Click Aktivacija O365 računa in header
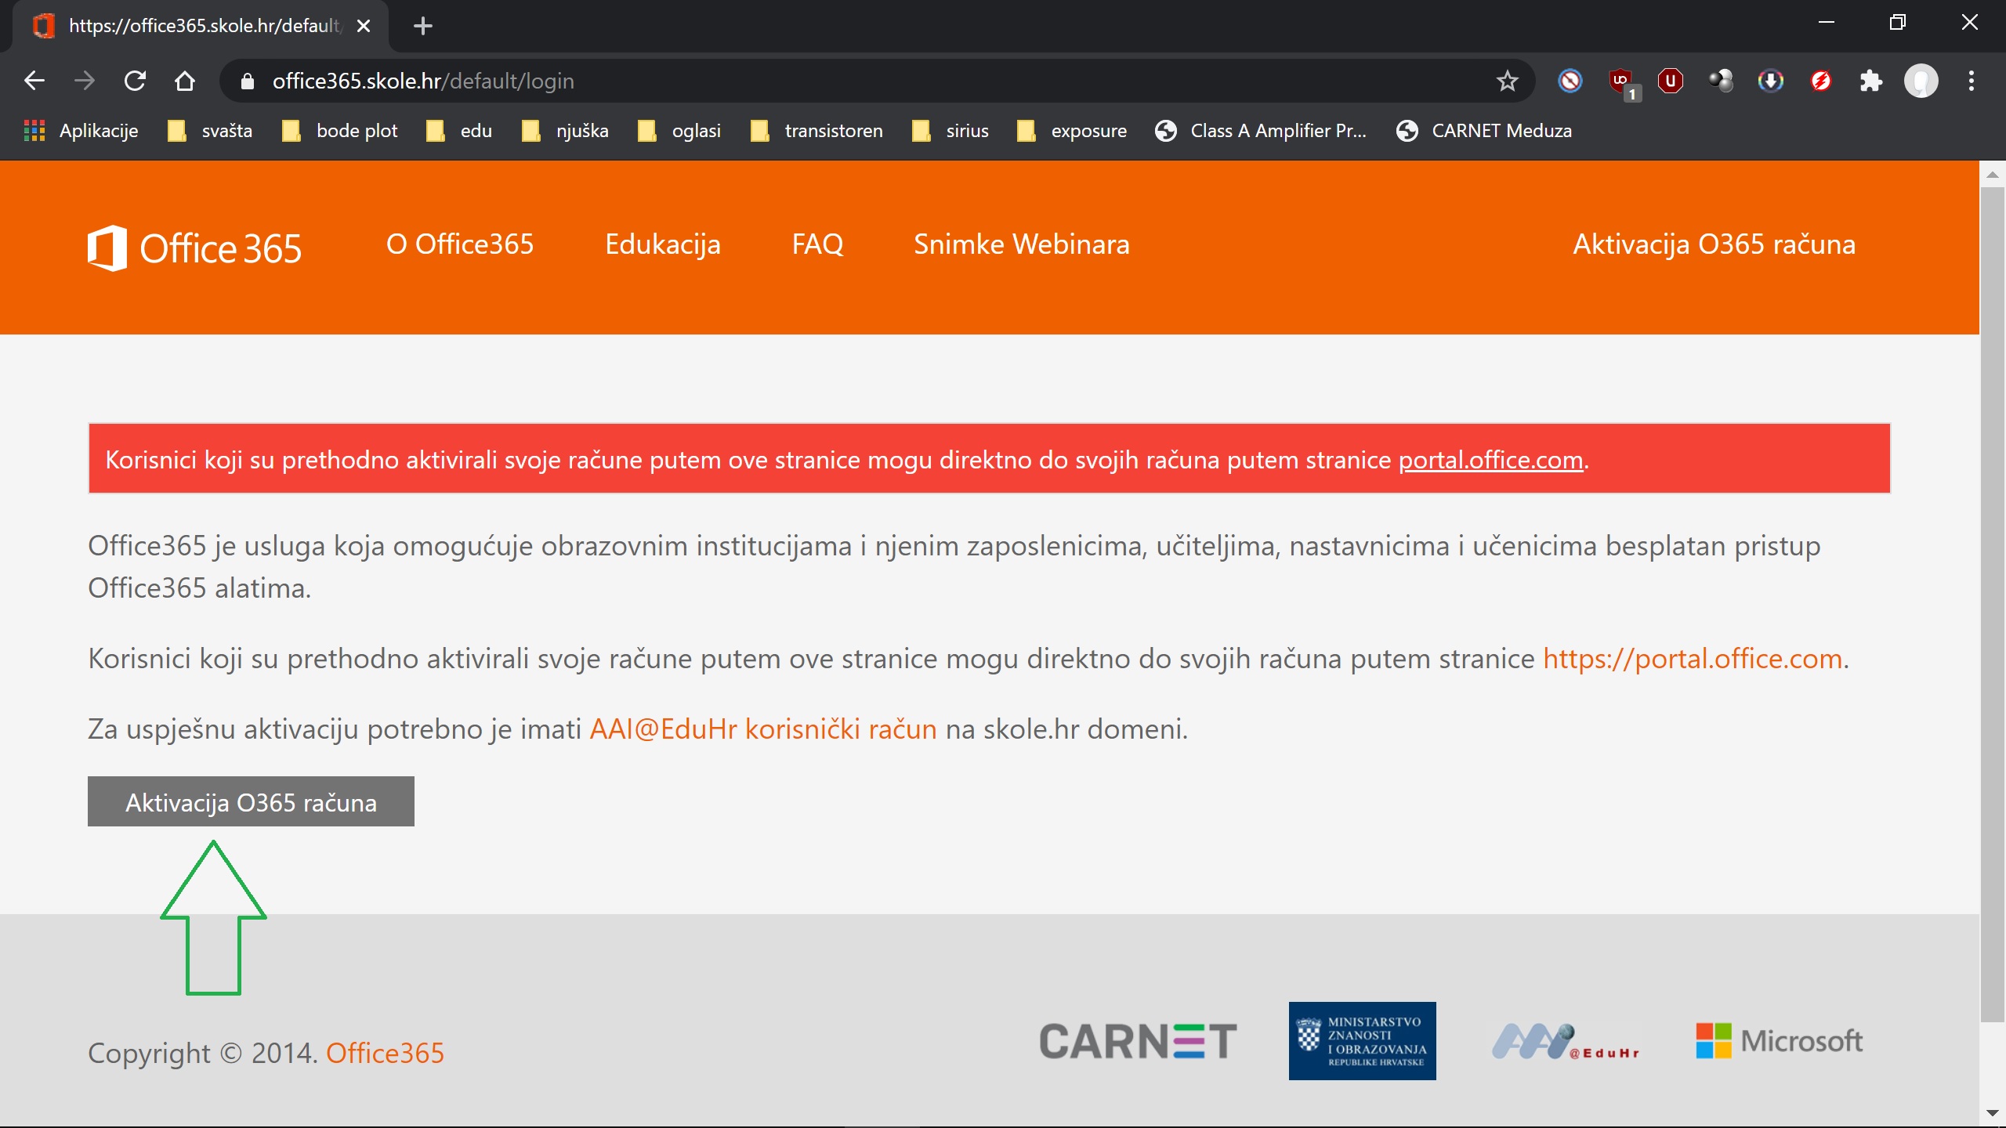The height and width of the screenshot is (1128, 2006). (x=1715, y=244)
